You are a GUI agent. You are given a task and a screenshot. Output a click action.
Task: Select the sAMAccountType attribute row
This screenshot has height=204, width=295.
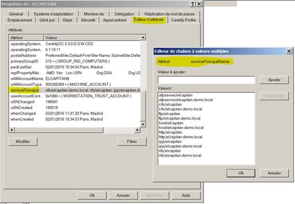pyautogui.click(x=74, y=84)
